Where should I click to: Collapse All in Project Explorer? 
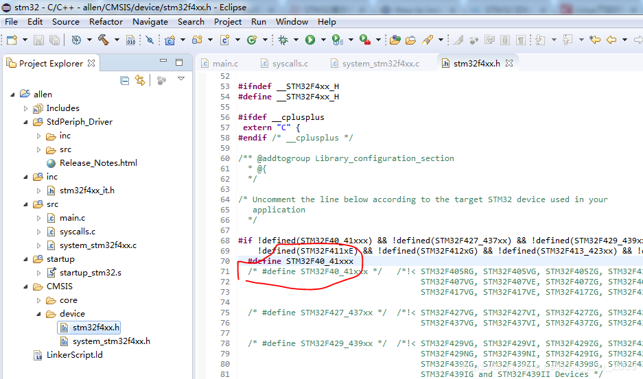coord(125,81)
